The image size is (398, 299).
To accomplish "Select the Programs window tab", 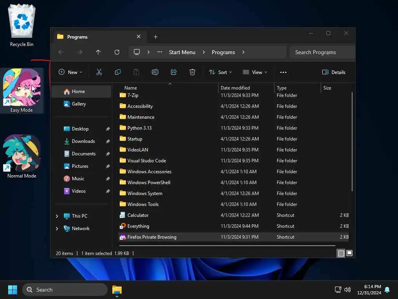I will coord(99,37).
